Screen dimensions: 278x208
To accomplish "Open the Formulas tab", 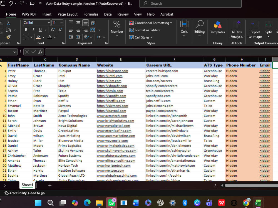I will (91, 14).
